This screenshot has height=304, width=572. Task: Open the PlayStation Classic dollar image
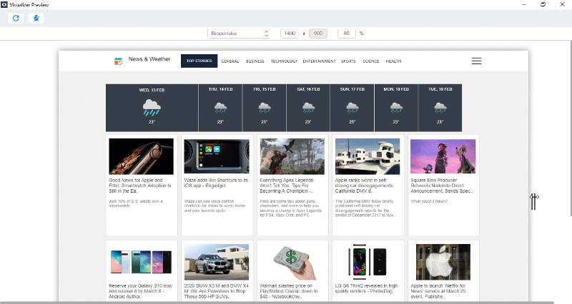tap(295, 262)
